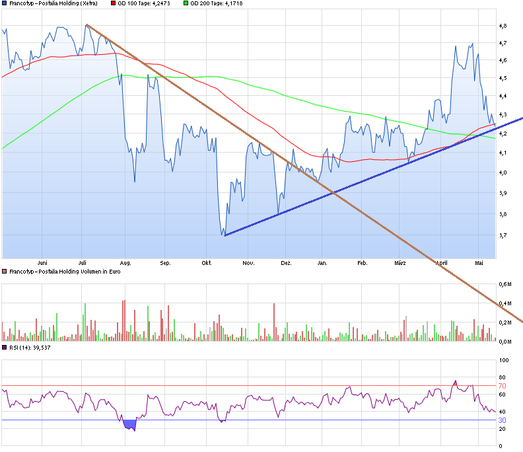Viewport: 523px width, 452px height.
Task: Click the 'Dez.' month axis label
Action: pos(286,263)
